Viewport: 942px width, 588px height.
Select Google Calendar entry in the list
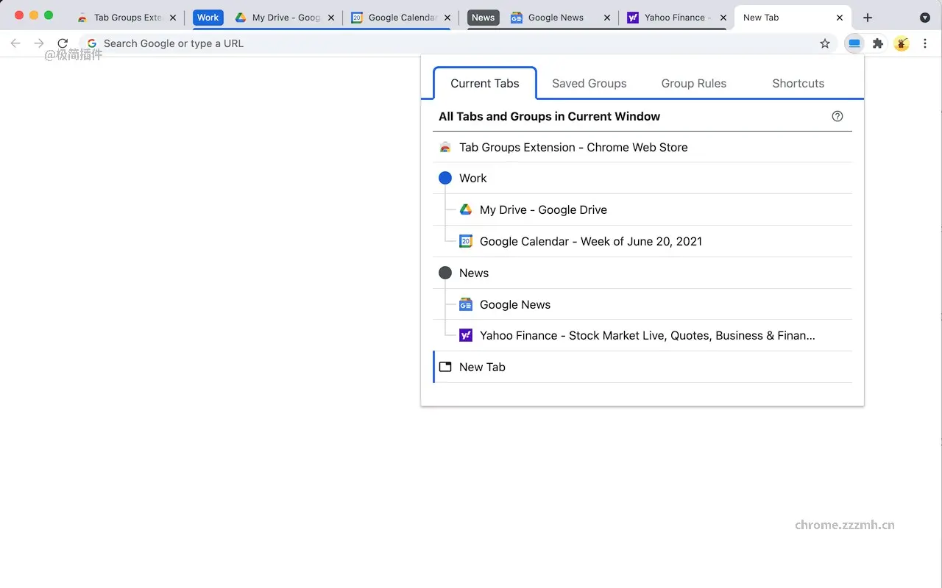pyautogui.click(x=590, y=241)
